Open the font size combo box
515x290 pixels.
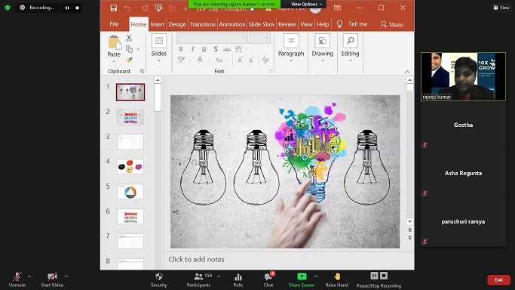(x=259, y=39)
